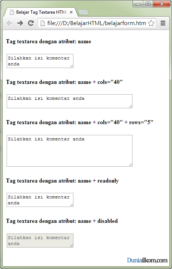Bookmark this page with the star icon
This screenshot has width=172, height=269.
click(151, 23)
